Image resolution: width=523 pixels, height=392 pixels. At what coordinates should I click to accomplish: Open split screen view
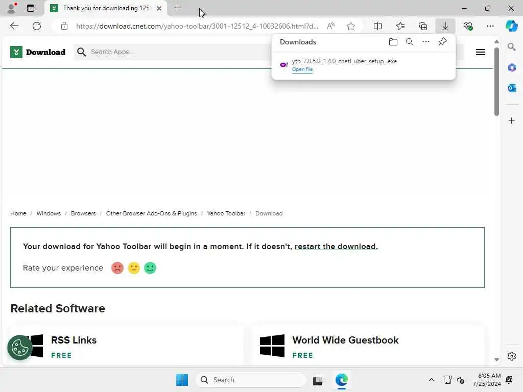(377, 26)
